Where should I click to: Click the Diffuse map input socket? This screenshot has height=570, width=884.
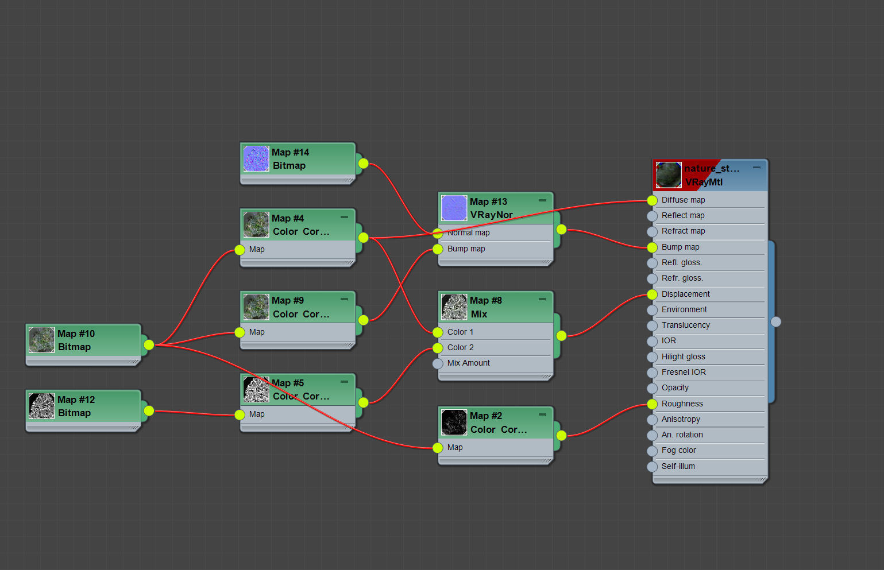[x=652, y=200]
